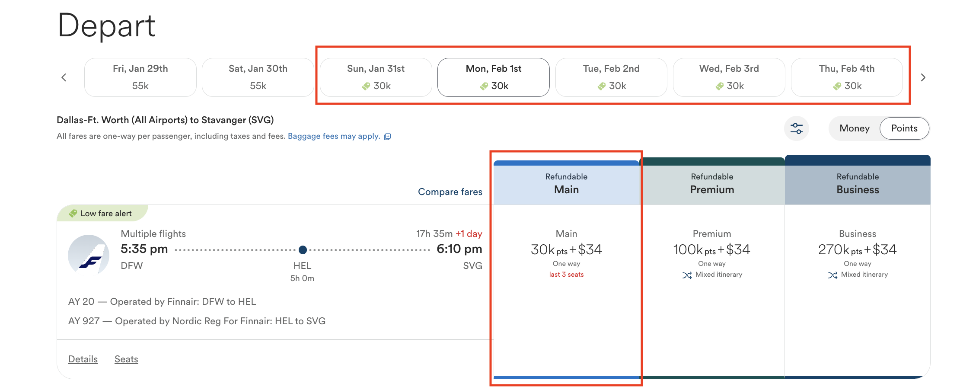Choose the Main 30k pts fare
The image size is (979, 390).
566,291
